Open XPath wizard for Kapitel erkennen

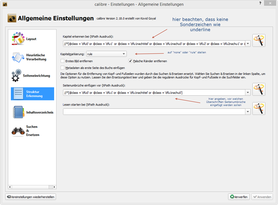tap(259, 41)
